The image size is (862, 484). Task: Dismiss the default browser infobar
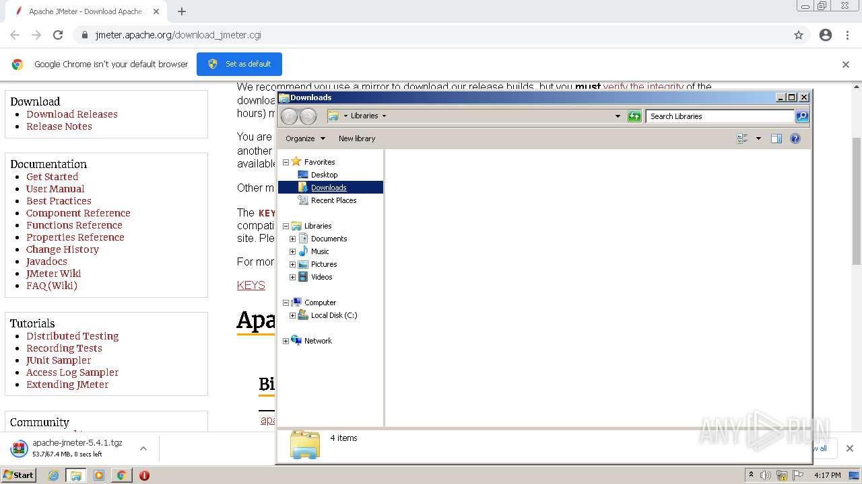846,65
